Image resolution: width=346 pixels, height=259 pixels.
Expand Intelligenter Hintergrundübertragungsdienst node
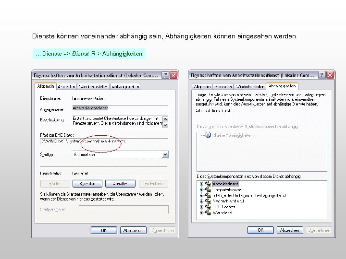(x=201, y=195)
